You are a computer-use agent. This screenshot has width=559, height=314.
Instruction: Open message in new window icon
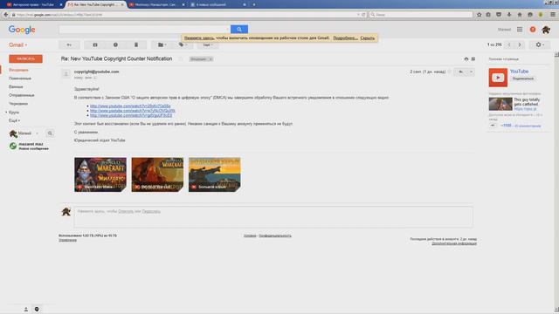(x=473, y=59)
